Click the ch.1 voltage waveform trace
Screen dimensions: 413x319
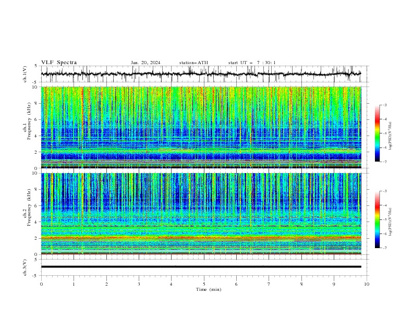(201, 74)
